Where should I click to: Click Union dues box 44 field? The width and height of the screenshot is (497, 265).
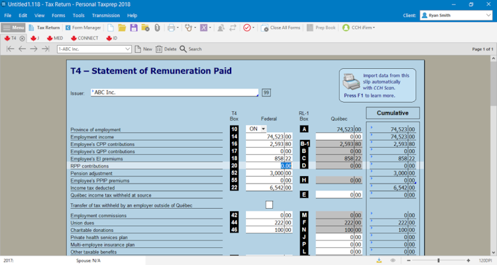269,223
